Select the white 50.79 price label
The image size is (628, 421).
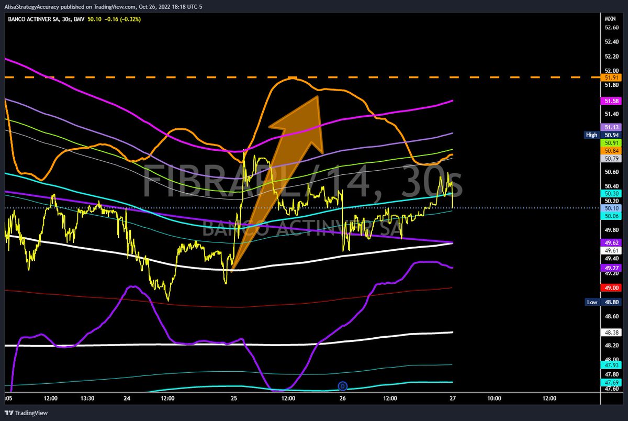[612, 158]
